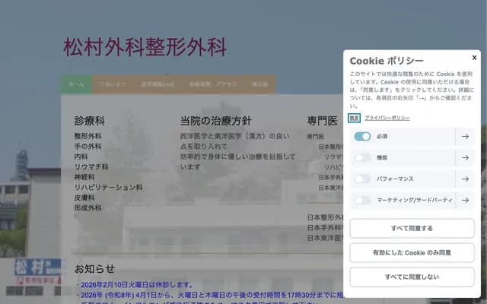Image resolution: width=487 pixels, height=304 pixels.
Task: Click the 概要 link in cookie dialog
Action: tap(354, 119)
